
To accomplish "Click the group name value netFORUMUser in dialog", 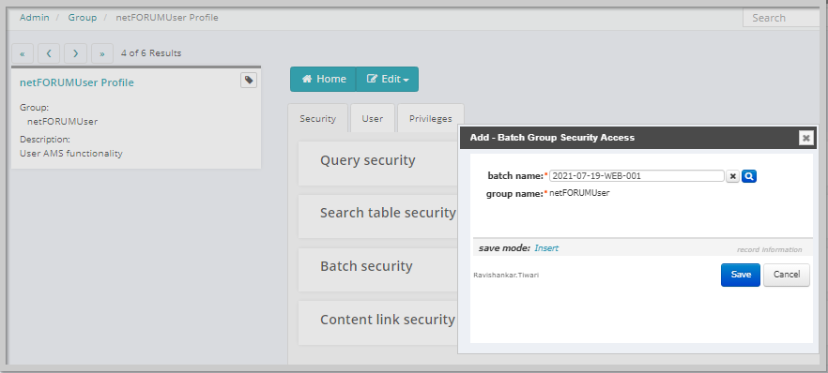I will coord(579,193).
